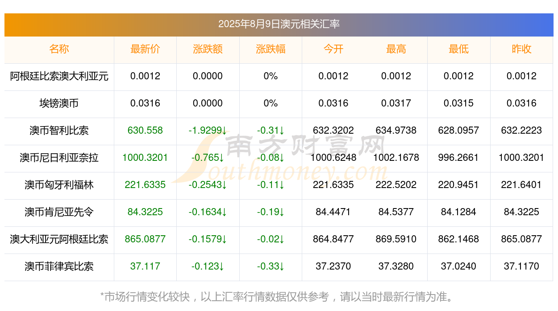Click the change value -0.1579↓
Viewport: 558px width, 311px height.
(208, 239)
